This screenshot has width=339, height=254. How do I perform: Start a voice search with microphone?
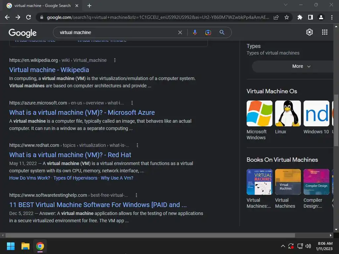[195, 32]
